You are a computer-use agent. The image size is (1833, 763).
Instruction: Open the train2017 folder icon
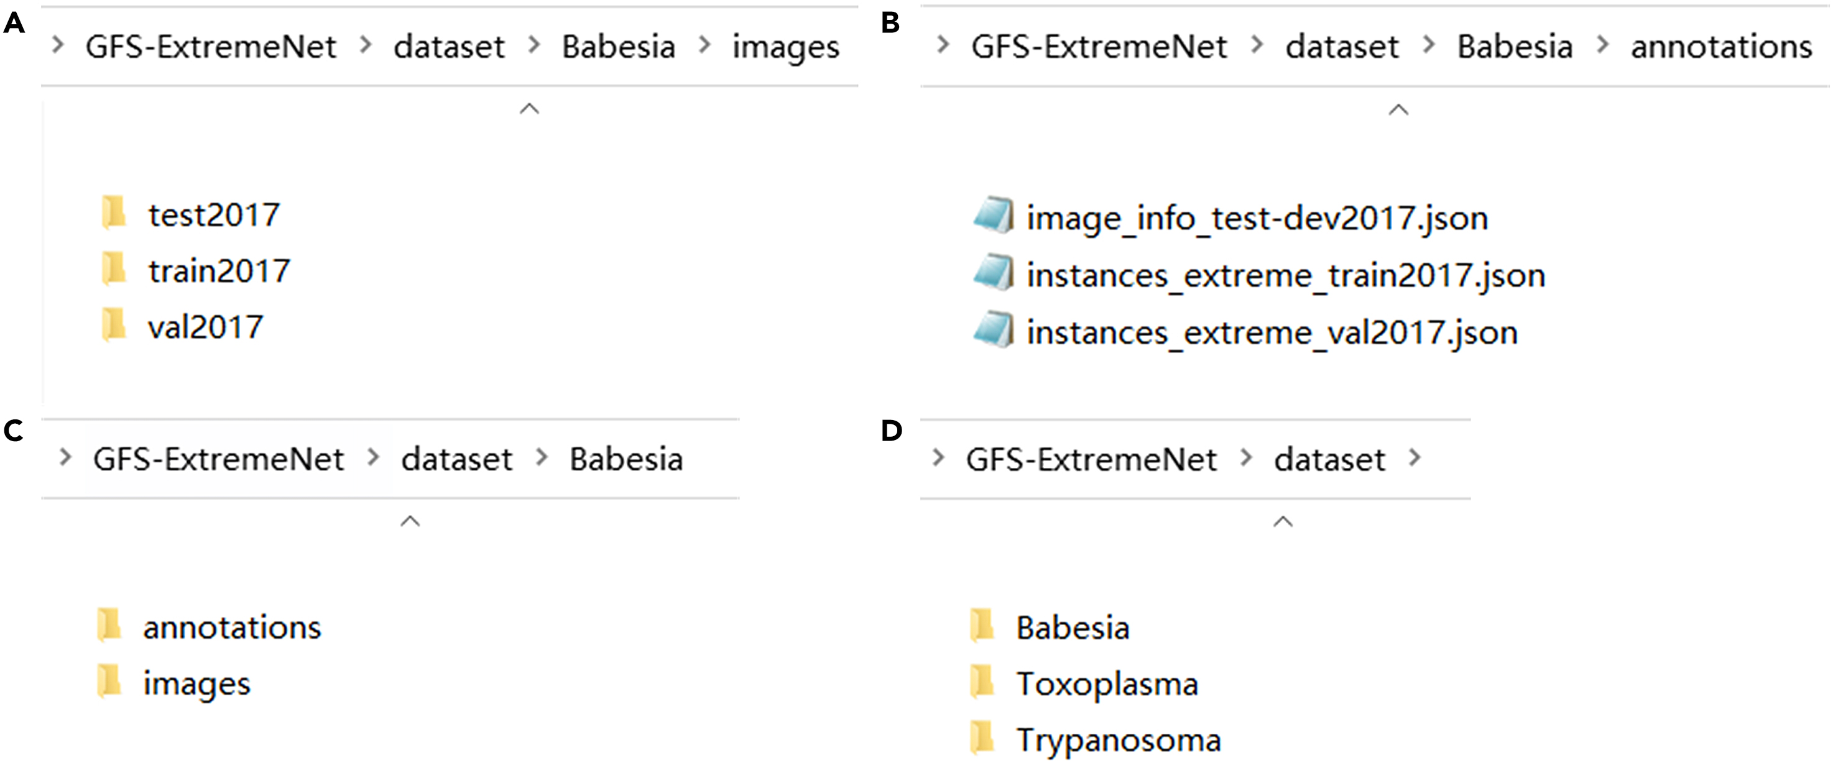pos(114,270)
